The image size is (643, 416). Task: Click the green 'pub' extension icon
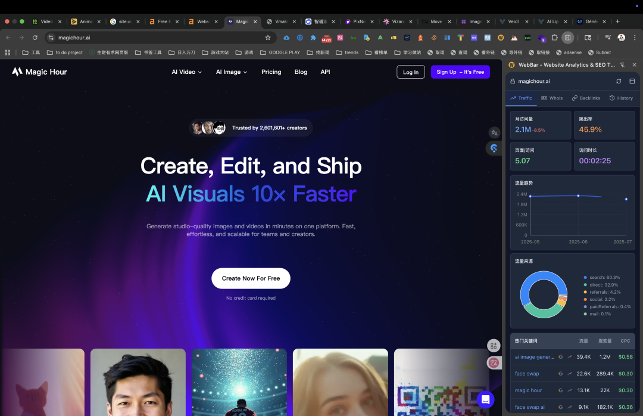(527, 38)
